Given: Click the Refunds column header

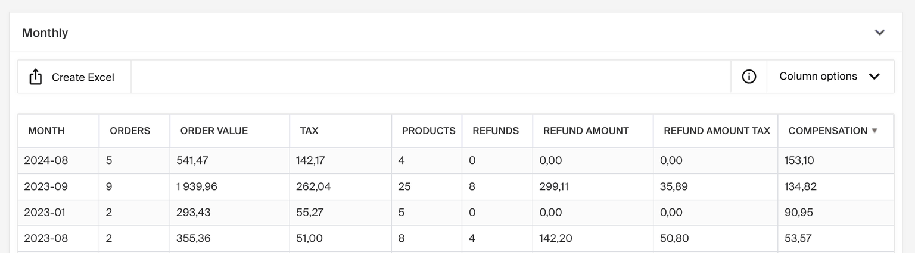Looking at the screenshot, I should coord(496,131).
